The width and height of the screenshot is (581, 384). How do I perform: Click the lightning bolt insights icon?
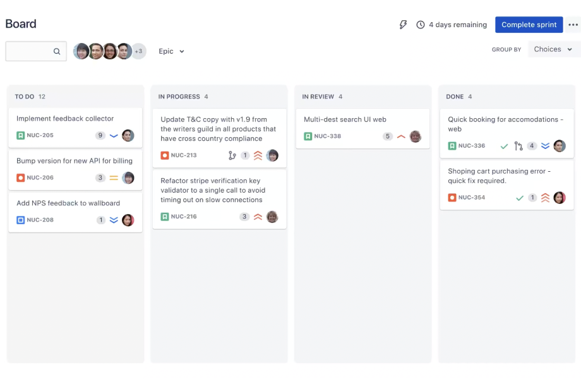[403, 25]
